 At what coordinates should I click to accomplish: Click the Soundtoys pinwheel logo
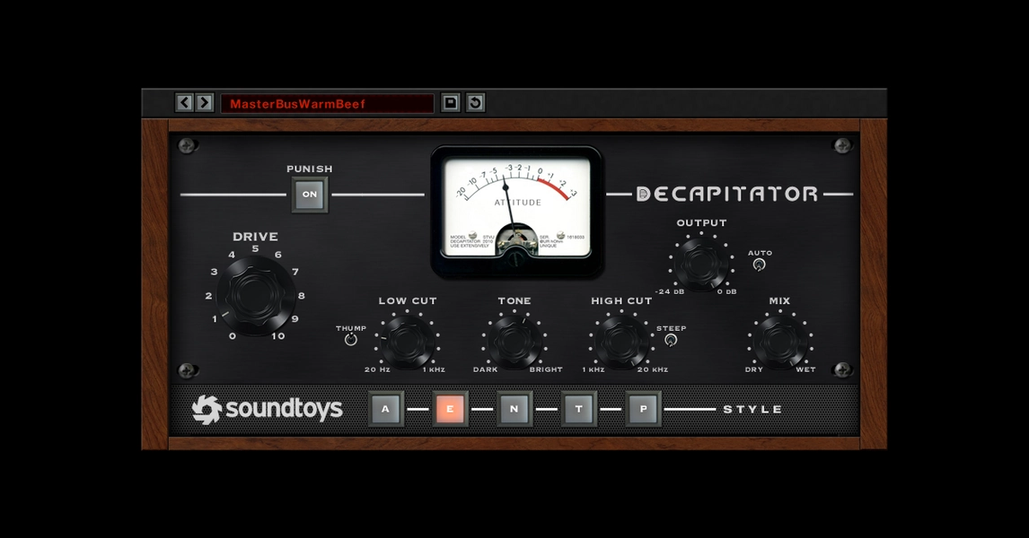206,409
